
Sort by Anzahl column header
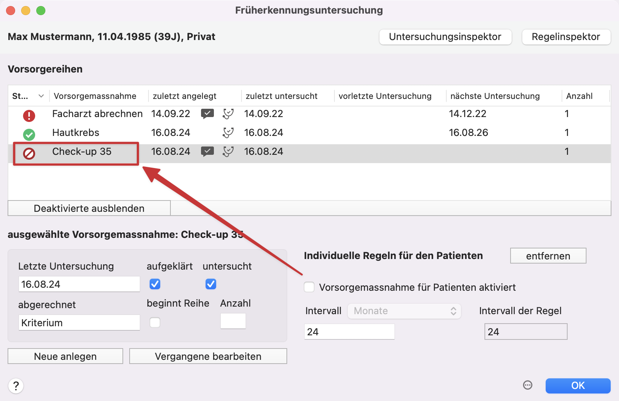(x=579, y=96)
